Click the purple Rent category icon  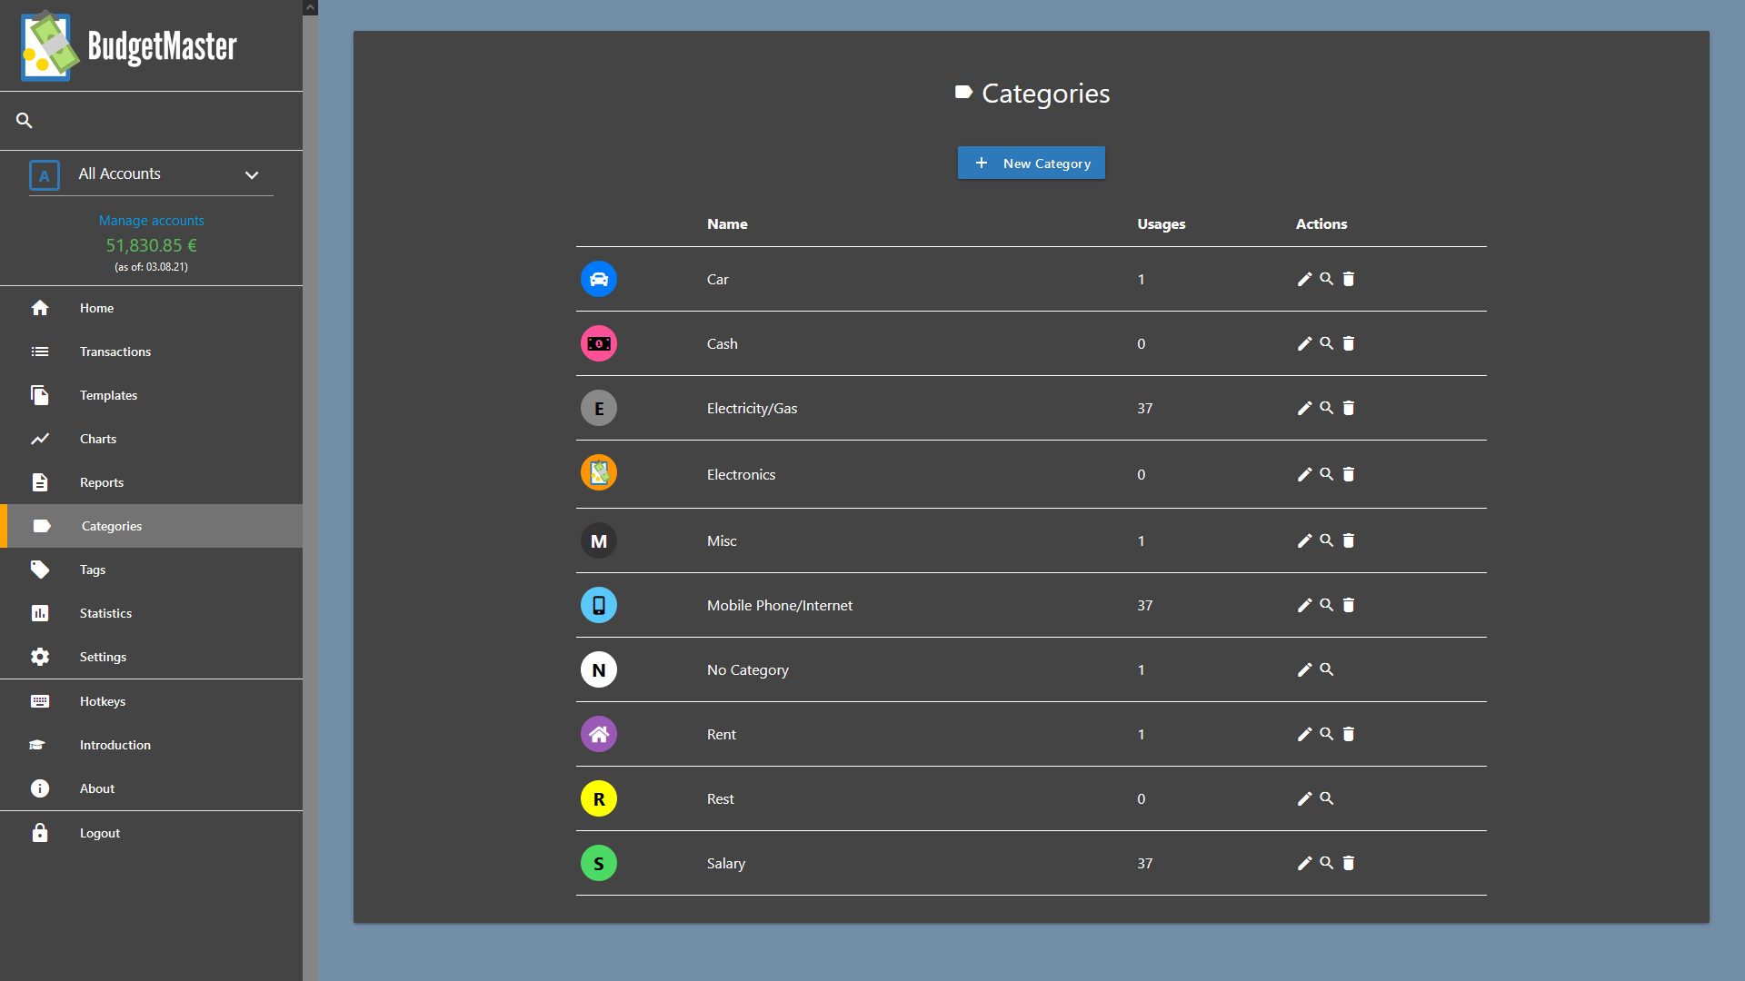click(599, 734)
